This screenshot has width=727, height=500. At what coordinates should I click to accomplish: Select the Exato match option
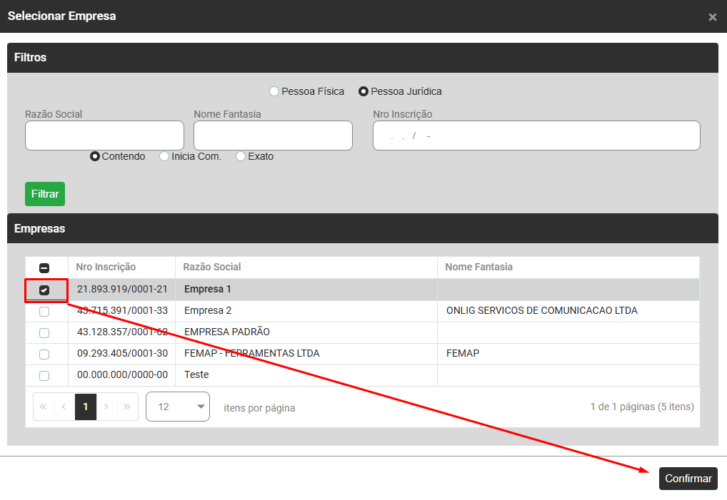click(241, 156)
